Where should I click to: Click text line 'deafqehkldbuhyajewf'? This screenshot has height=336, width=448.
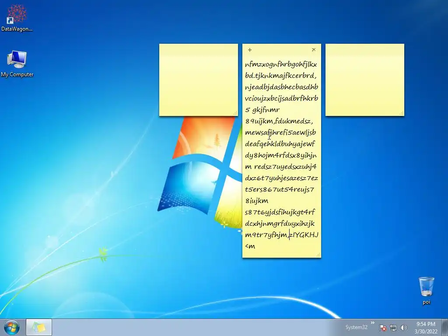(280, 144)
